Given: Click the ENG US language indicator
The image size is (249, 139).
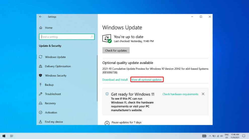Looking at the screenshot, I should pos(227,136).
